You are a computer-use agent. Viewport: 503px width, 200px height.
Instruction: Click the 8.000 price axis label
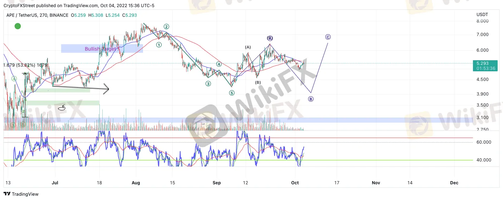(482, 21)
